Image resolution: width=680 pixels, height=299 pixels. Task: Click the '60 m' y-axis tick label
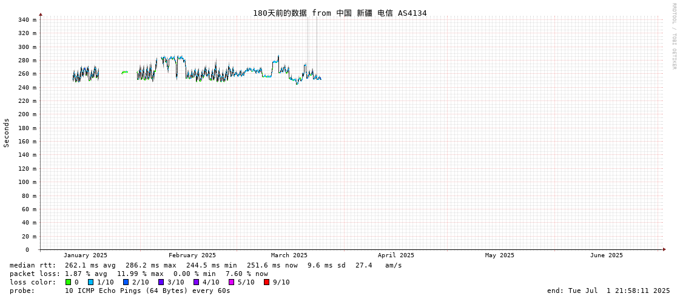point(29,209)
